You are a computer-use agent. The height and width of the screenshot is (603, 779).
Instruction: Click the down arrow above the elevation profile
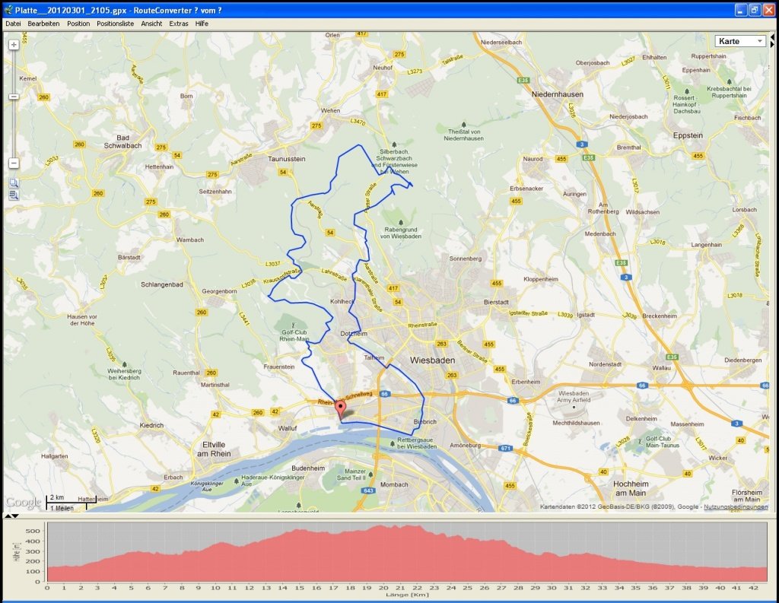15,516
